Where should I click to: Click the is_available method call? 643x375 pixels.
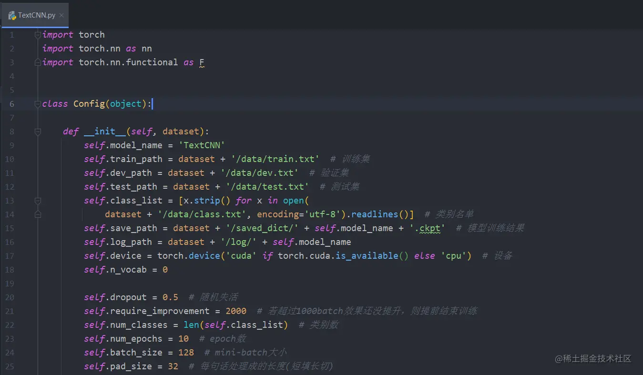[367, 256]
